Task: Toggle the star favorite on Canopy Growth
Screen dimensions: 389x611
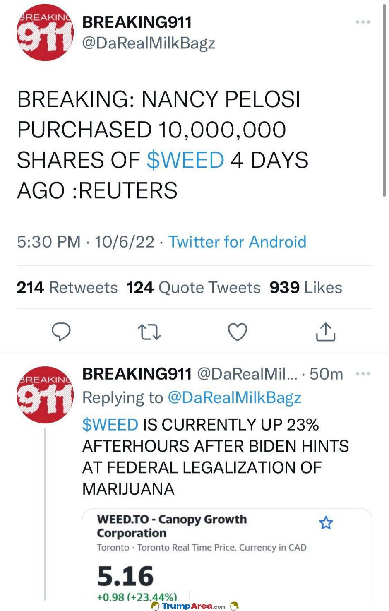Action: (x=326, y=523)
